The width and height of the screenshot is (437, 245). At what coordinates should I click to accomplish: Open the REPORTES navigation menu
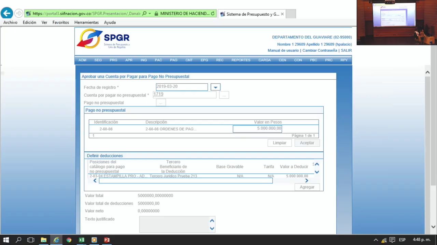[x=241, y=60]
